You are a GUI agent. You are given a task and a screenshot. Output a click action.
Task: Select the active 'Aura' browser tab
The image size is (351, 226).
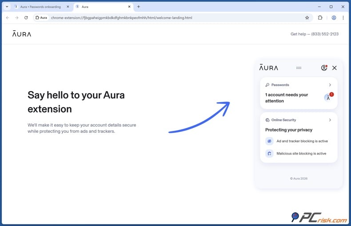click(x=103, y=7)
